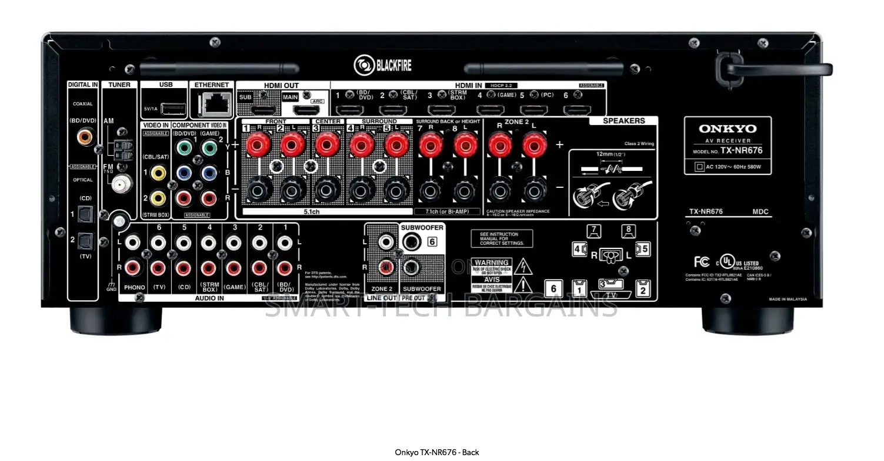Click the HDMI IN 6 port
Image resolution: width=884 pixels, height=461 pixels.
[577, 110]
